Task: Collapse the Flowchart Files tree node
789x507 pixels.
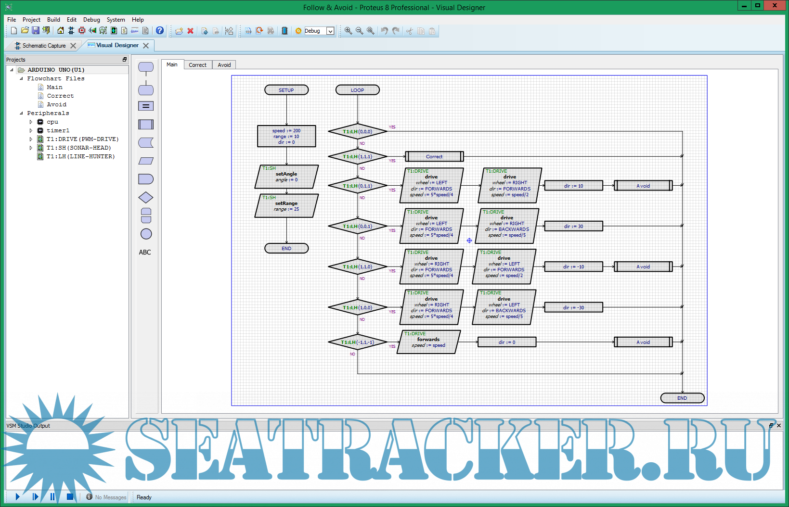Action: [21, 78]
